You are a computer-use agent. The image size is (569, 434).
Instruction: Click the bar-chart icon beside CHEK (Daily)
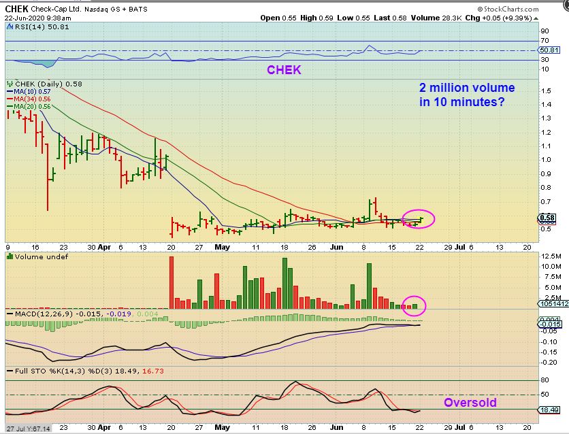tap(10, 84)
